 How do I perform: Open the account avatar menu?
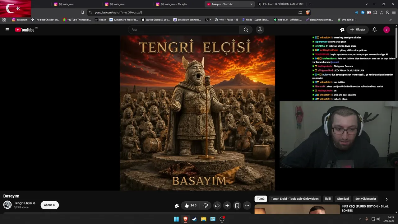[x=386, y=30]
